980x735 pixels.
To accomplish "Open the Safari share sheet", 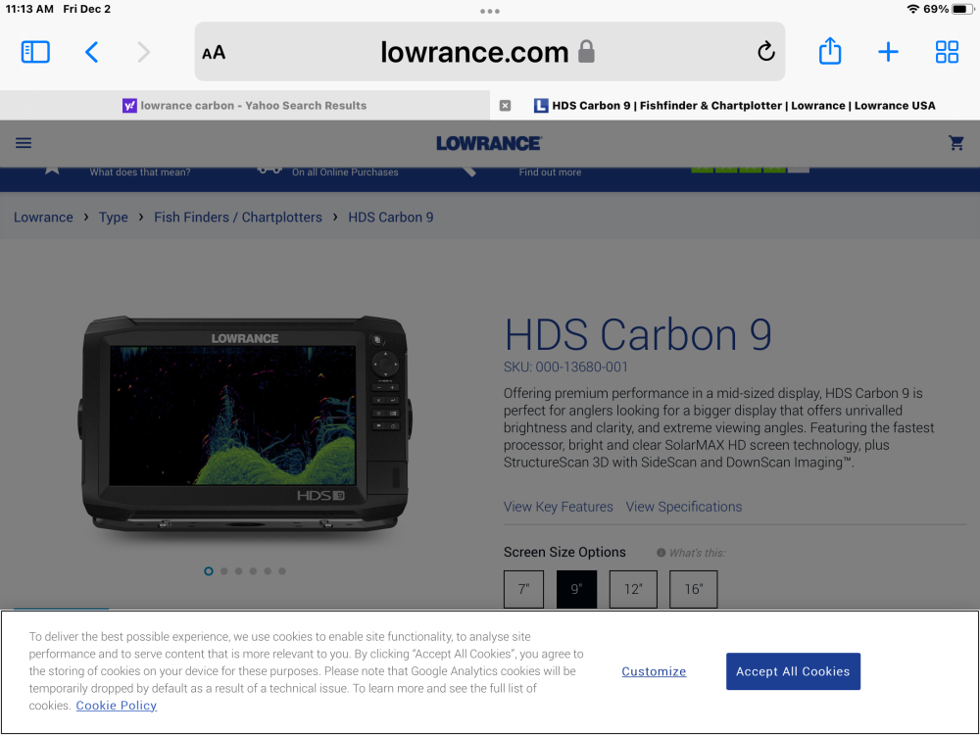I will (829, 51).
